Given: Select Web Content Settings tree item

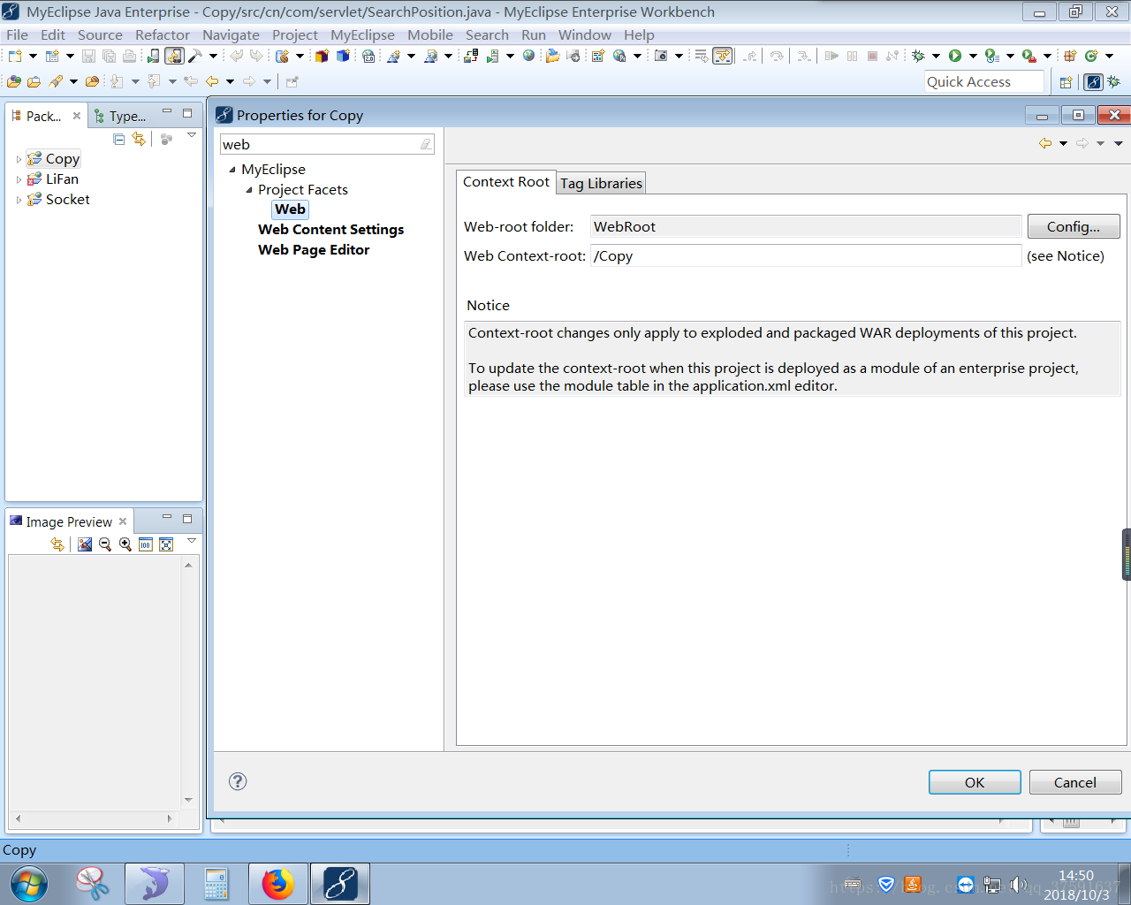Looking at the screenshot, I should 331,230.
